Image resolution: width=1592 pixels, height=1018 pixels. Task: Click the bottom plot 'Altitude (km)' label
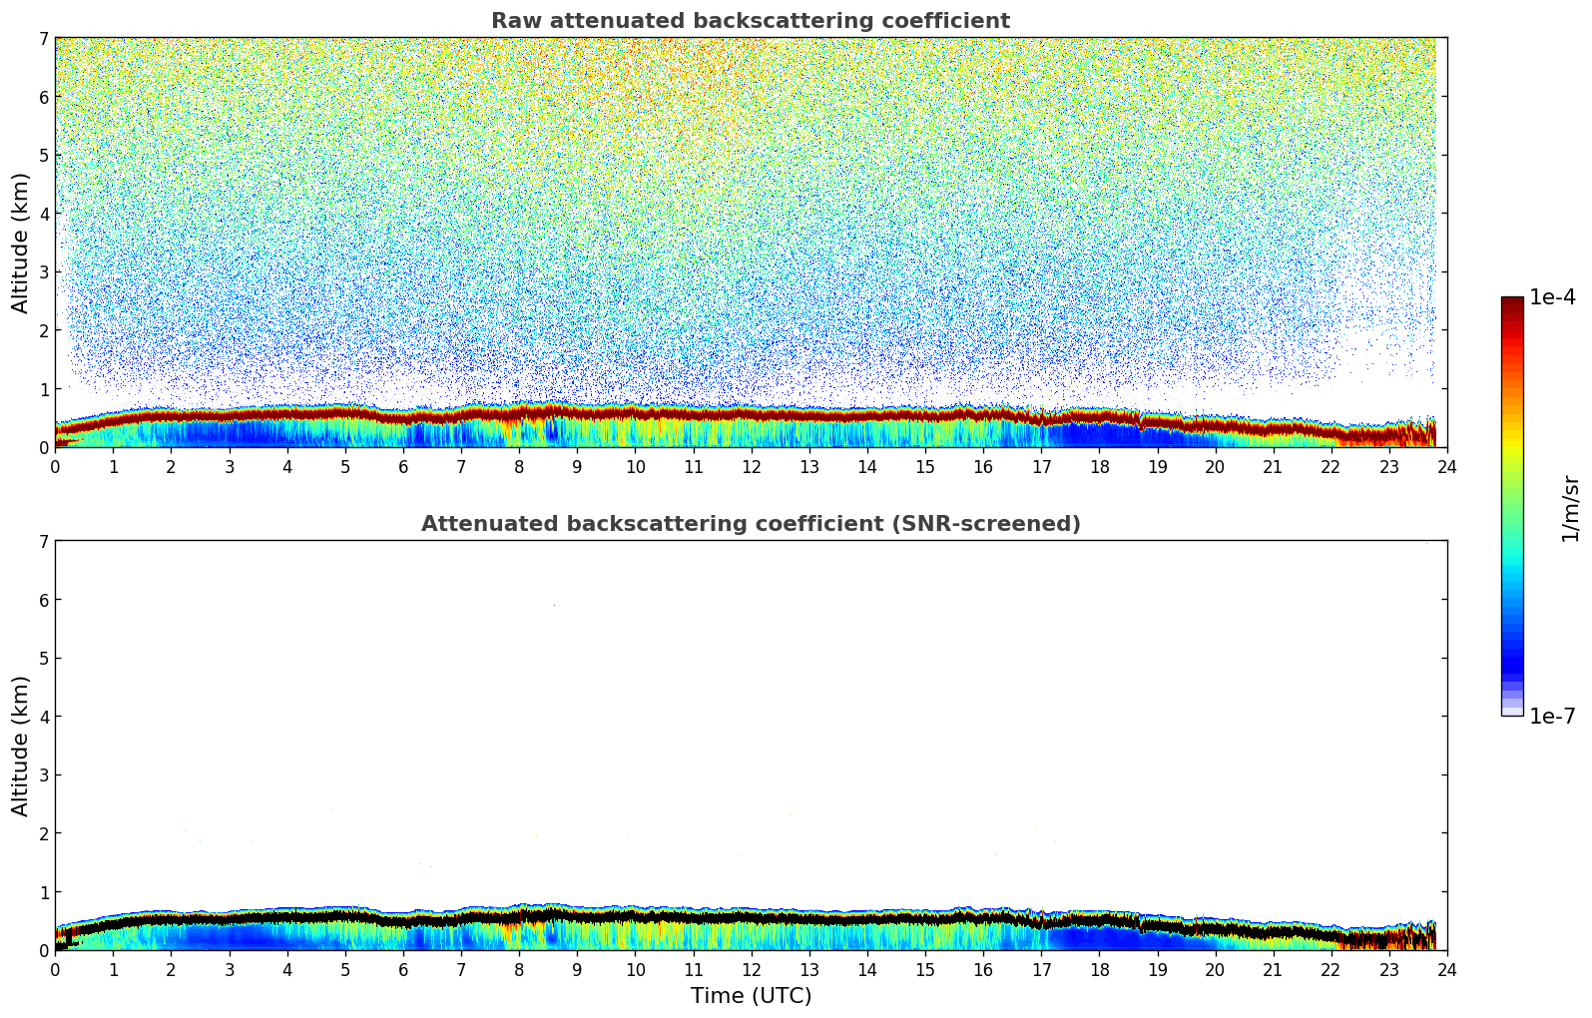(x=21, y=746)
